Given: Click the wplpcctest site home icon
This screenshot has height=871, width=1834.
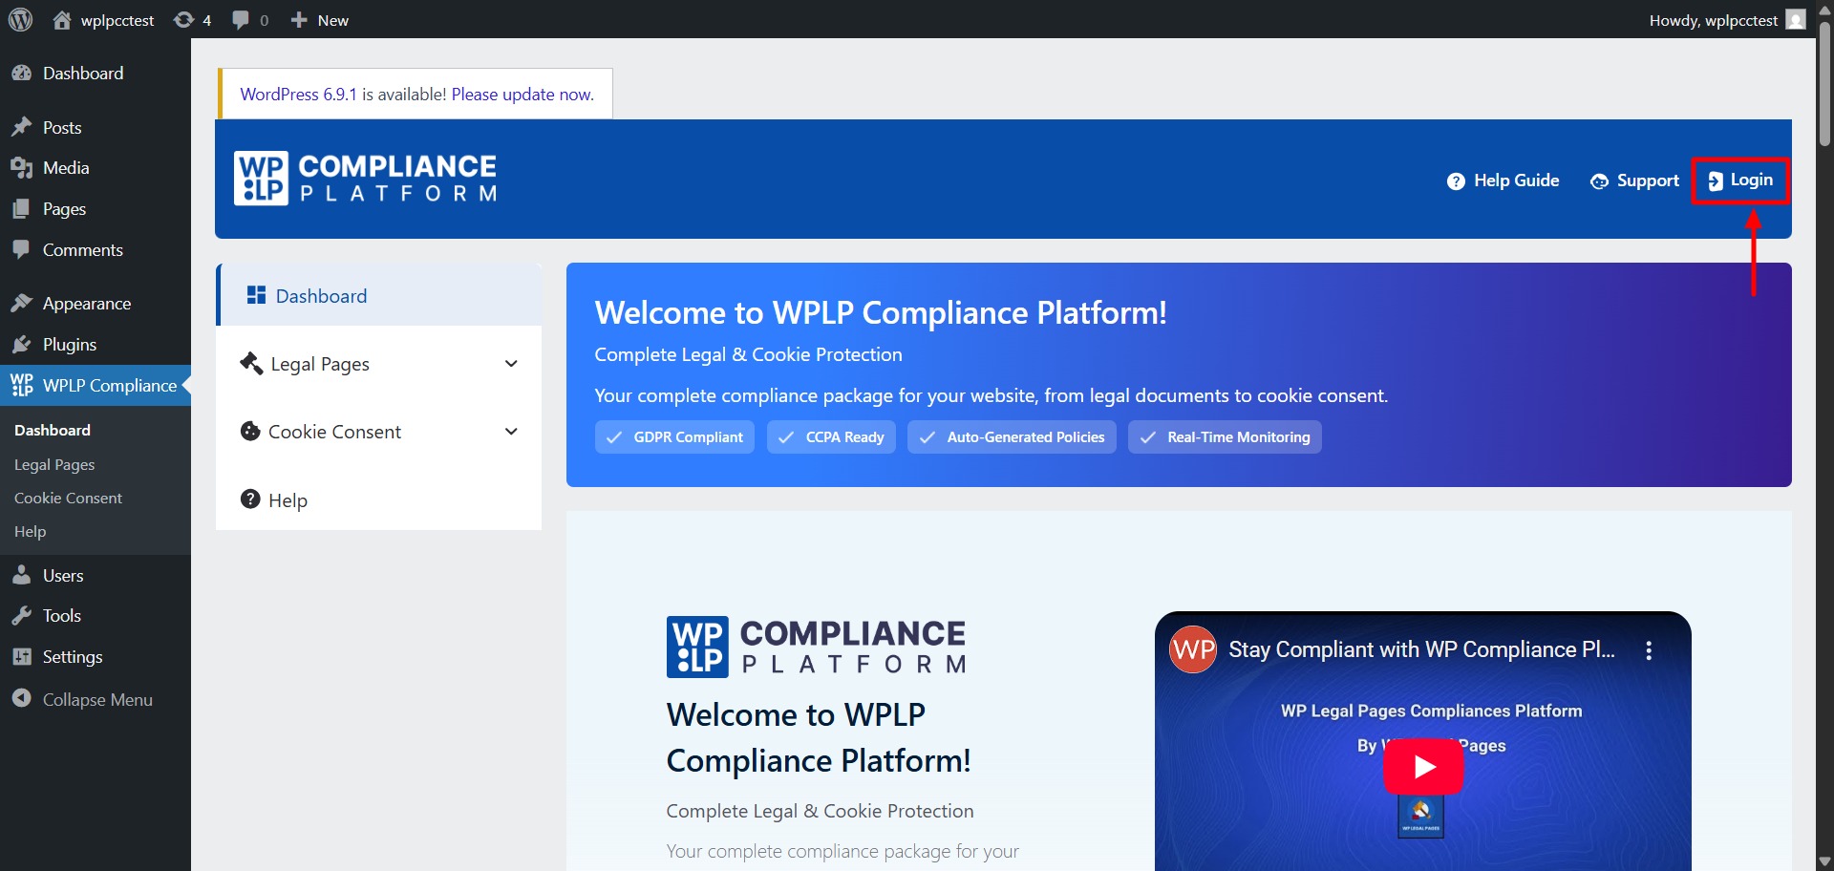Looking at the screenshot, I should click(x=63, y=20).
